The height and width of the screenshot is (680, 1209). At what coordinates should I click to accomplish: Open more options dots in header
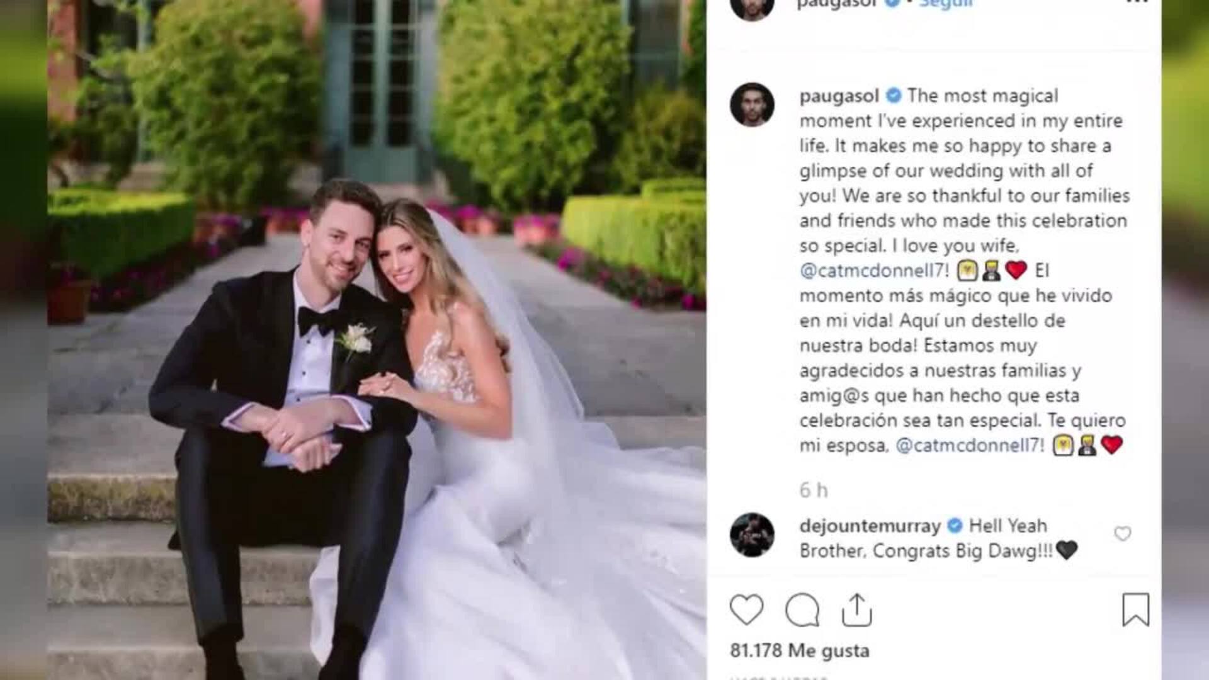(1137, 3)
